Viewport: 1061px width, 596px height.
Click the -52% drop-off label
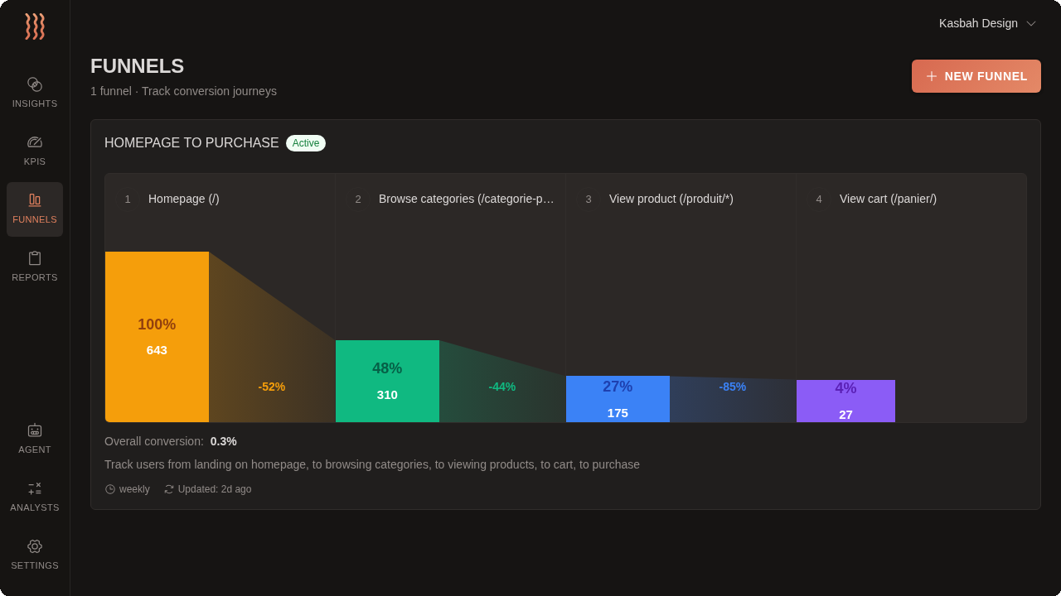point(272,387)
